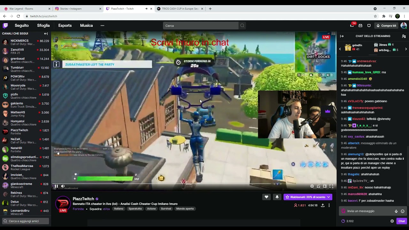Screen dimensions: 409x230
Task: Open ZanoXVII channel in followed list
Action: coord(26,51)
